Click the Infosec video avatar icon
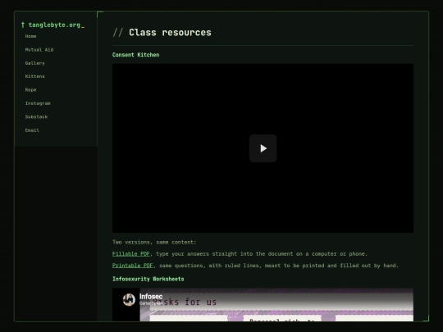The width and height of the screenshot is (443, 332). click(x=129, y=299)
